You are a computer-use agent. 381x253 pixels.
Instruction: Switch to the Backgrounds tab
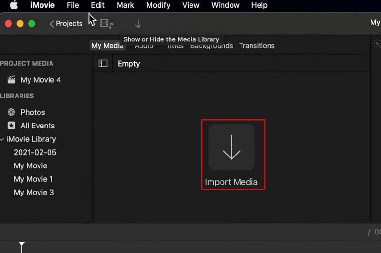[212, 46]
